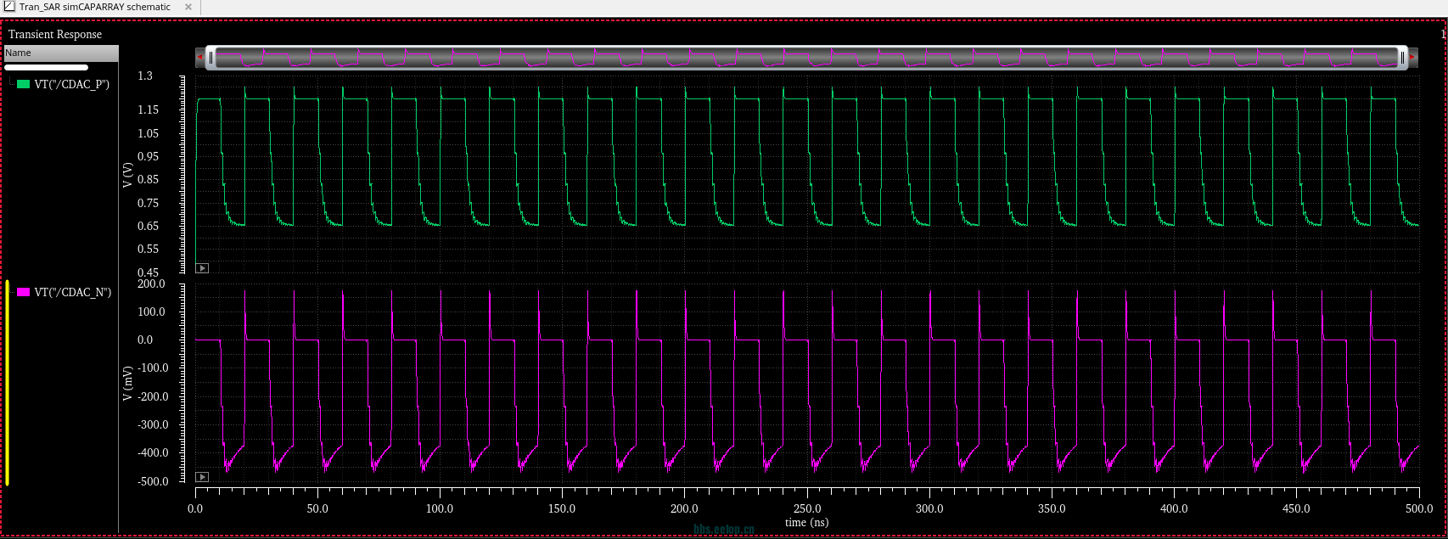The image size is (1448, 539).
Task: Click the schematic window icon in the tab
Action: (x=9, y=7)
